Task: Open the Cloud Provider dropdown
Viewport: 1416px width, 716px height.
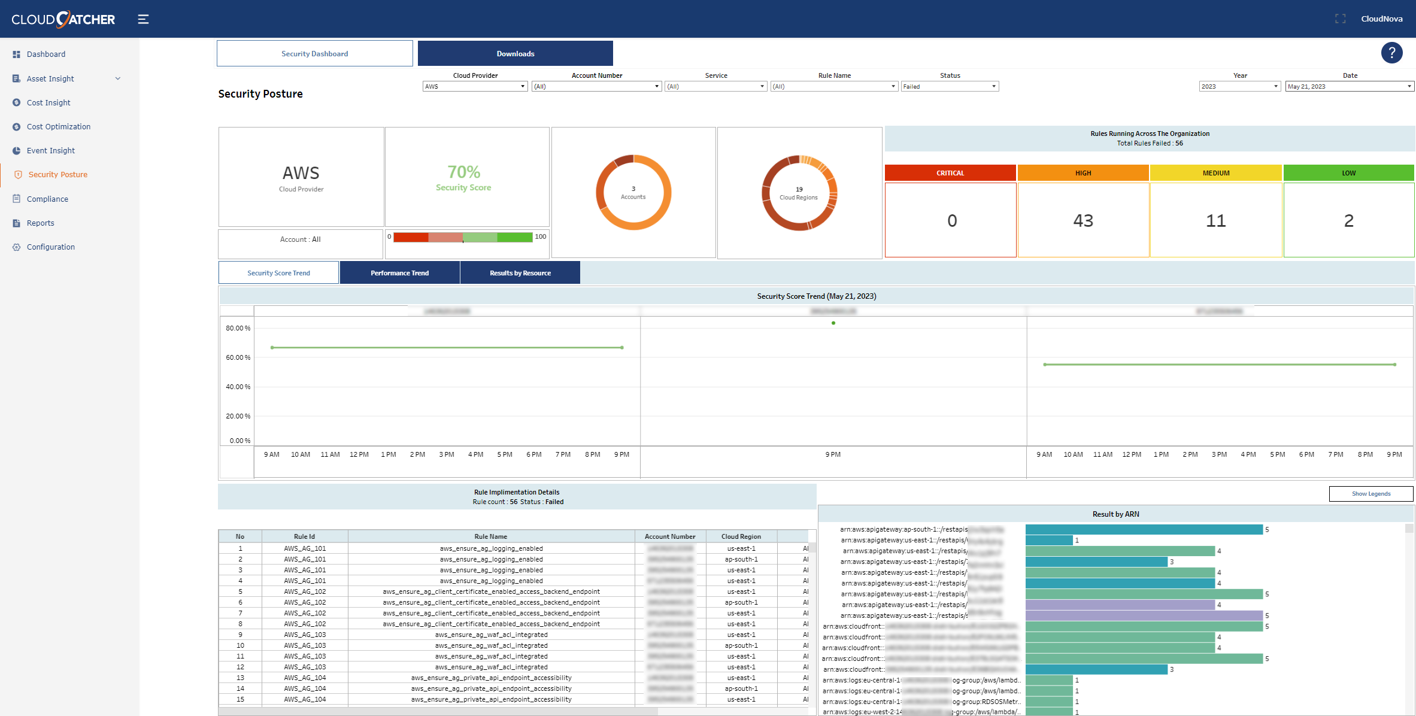Action: pyautogui.click(x=475, y=86)
